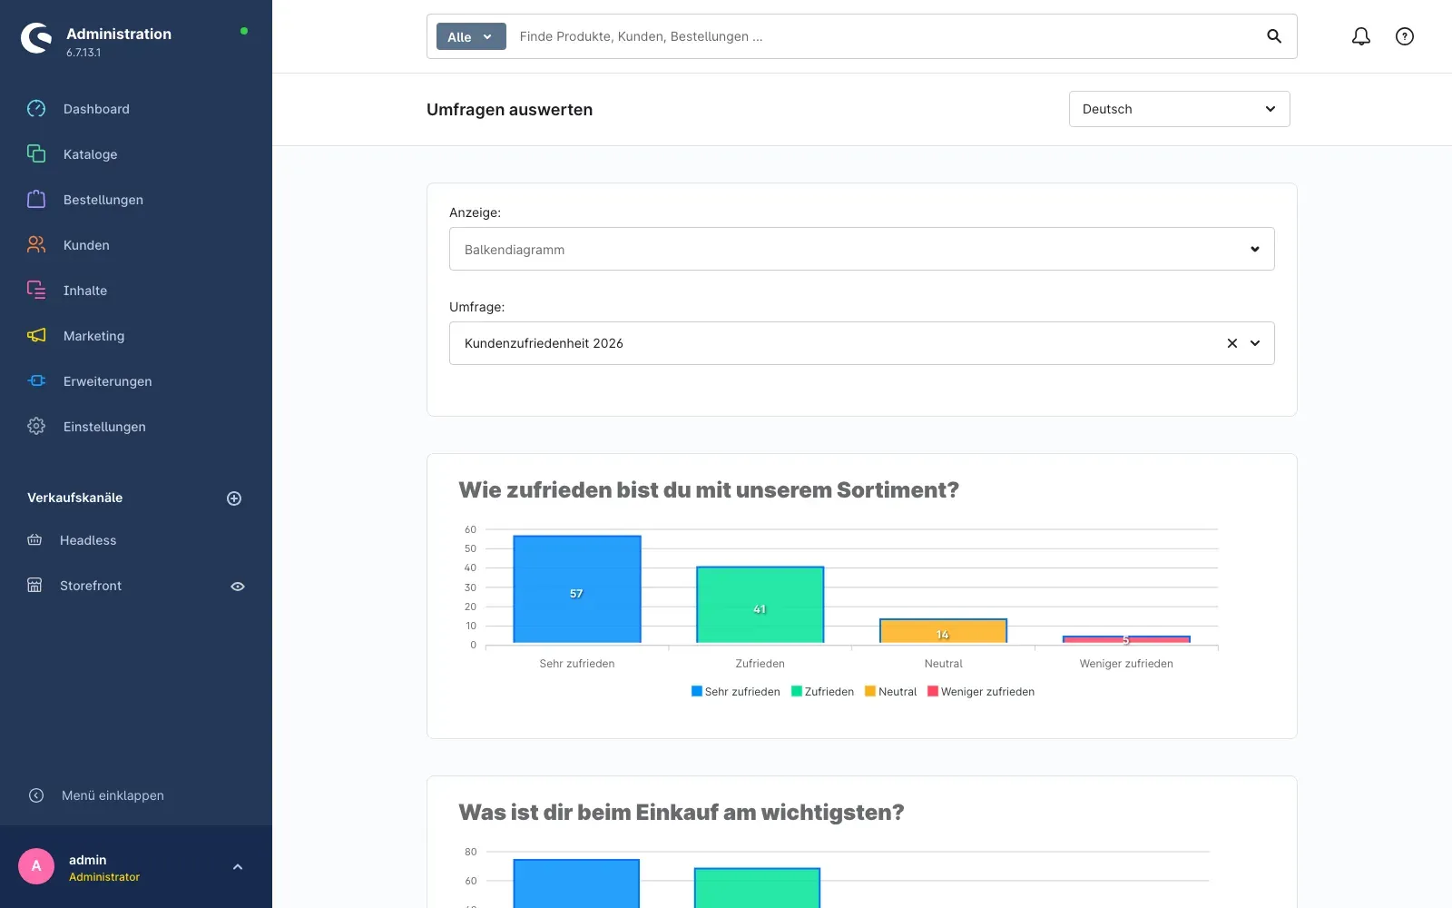Click the Weniger zufrieden axis label
The image size is (1452, 908).
click(1126, 664)
